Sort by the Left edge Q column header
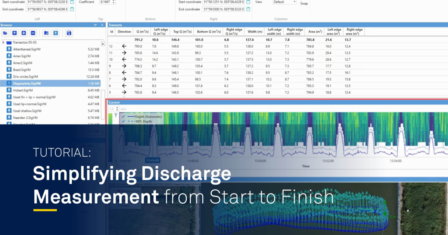The height and width of the screenshot is (235, 448). 161,32
